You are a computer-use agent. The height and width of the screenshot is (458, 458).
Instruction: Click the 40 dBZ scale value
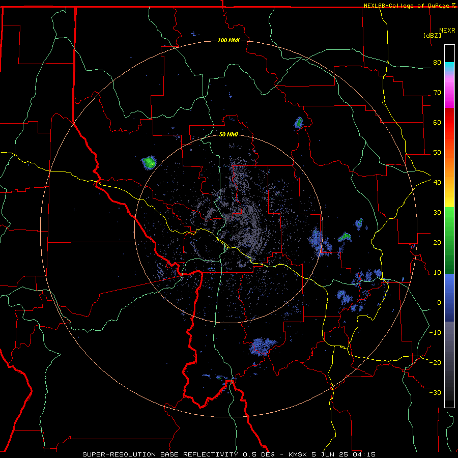click(x=437, y=183)
